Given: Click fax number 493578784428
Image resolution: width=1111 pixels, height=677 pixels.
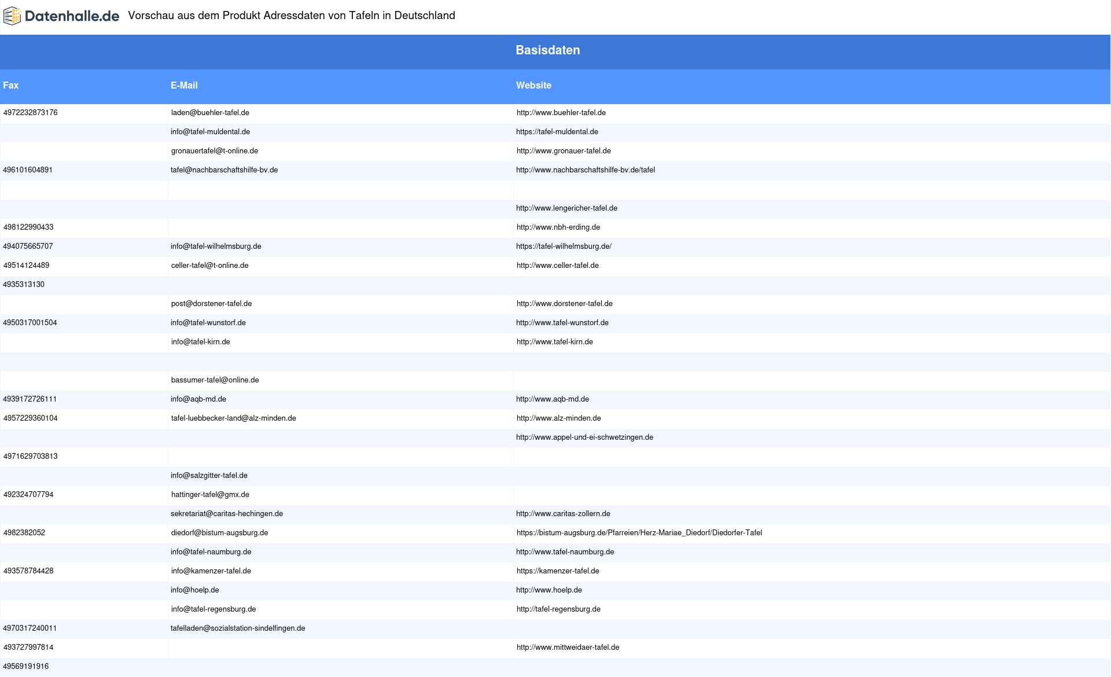Looking at the screenshot, I should (28, 571).
